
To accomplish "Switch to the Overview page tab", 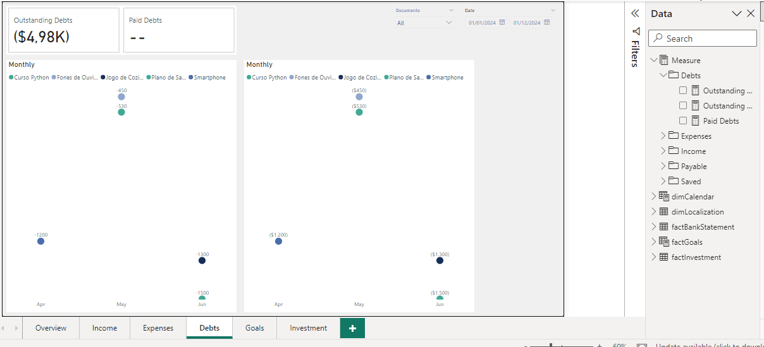I will coord(51,328).
